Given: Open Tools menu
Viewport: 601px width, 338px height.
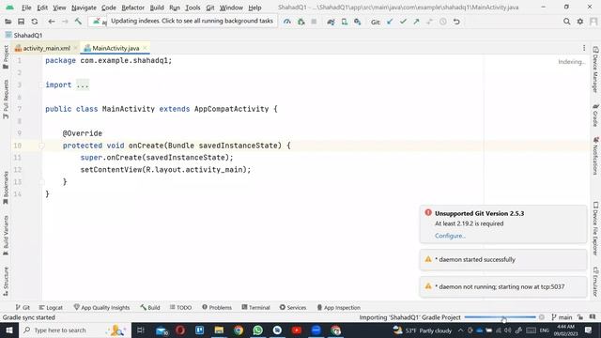Looking at the screenshot, I should point(193,8).
